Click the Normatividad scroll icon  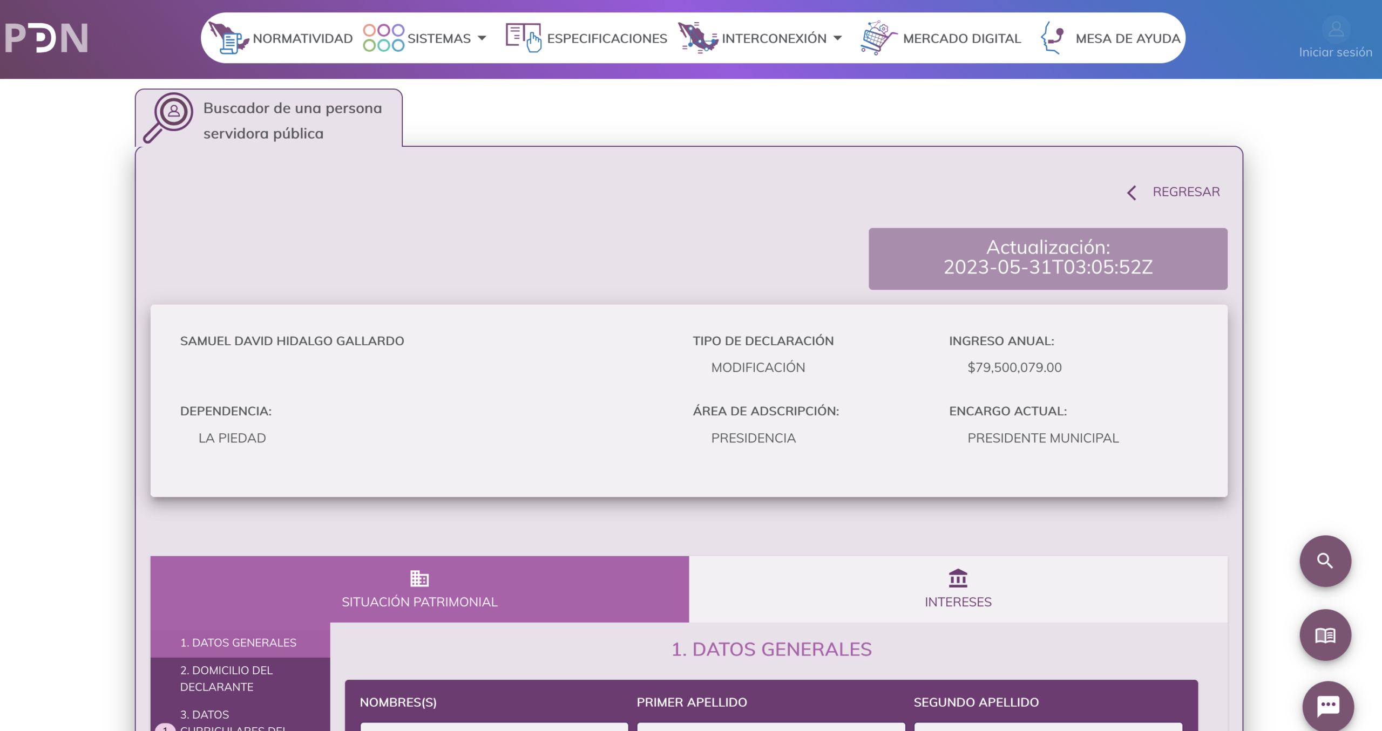click(x=232, y=38)
